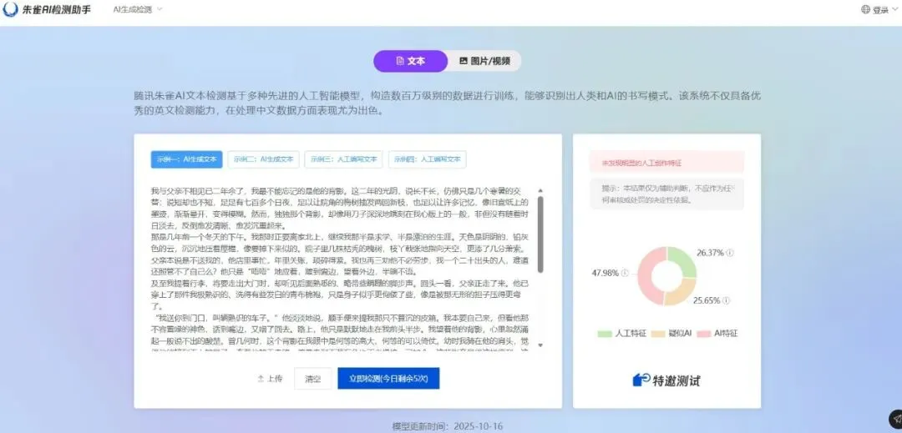This screenshot has width=902, height=433.
Task: Select 示例三: 人工撰写文本 sample
Action: [x=343, y=159]
